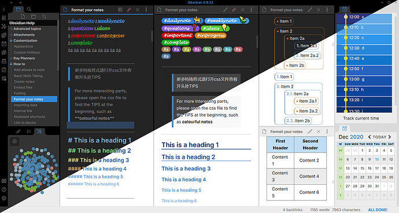Toggle preview mode in first pane header
This screenshot has height=213, width=399.
[x=120, y=10]
